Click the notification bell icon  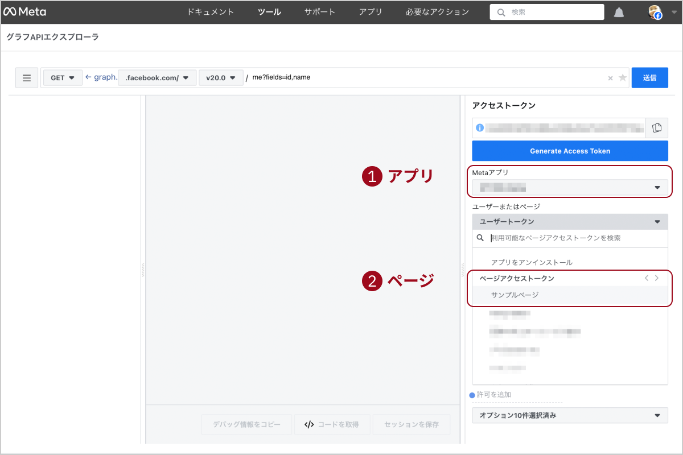[619, 13]
